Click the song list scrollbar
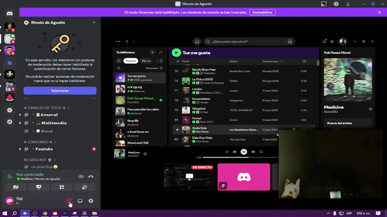The image size is (387, 217). pyautogui.click(x=318, y=63)
